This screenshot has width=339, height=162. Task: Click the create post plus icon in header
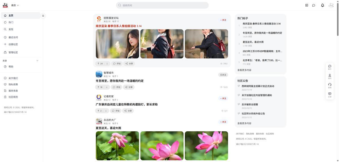307,5
